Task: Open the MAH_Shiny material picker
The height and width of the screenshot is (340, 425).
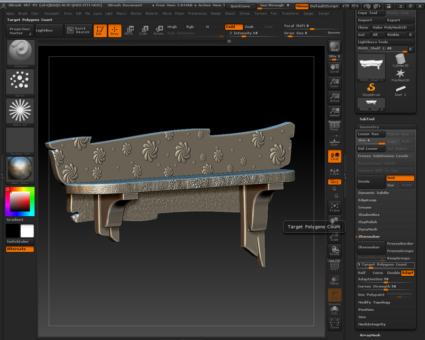Action: tap(20, 171)
